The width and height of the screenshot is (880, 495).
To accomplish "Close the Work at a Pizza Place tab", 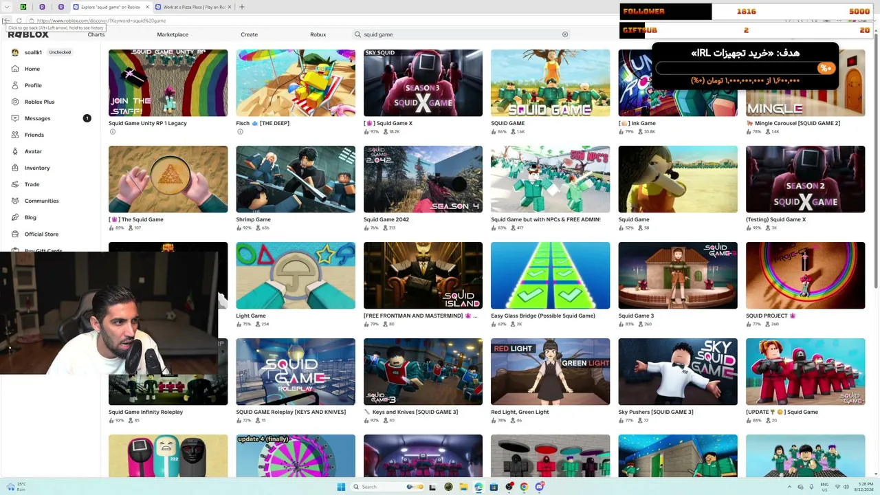I will click(x=229, y=7).
